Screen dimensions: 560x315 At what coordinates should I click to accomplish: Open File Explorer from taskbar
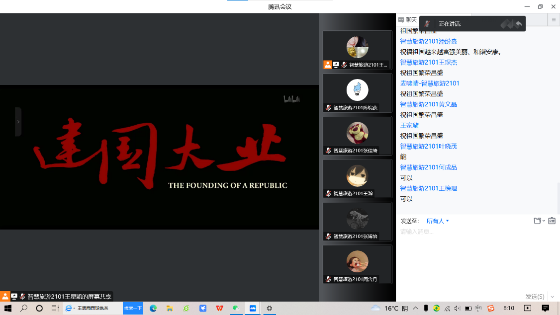point(170,308)
